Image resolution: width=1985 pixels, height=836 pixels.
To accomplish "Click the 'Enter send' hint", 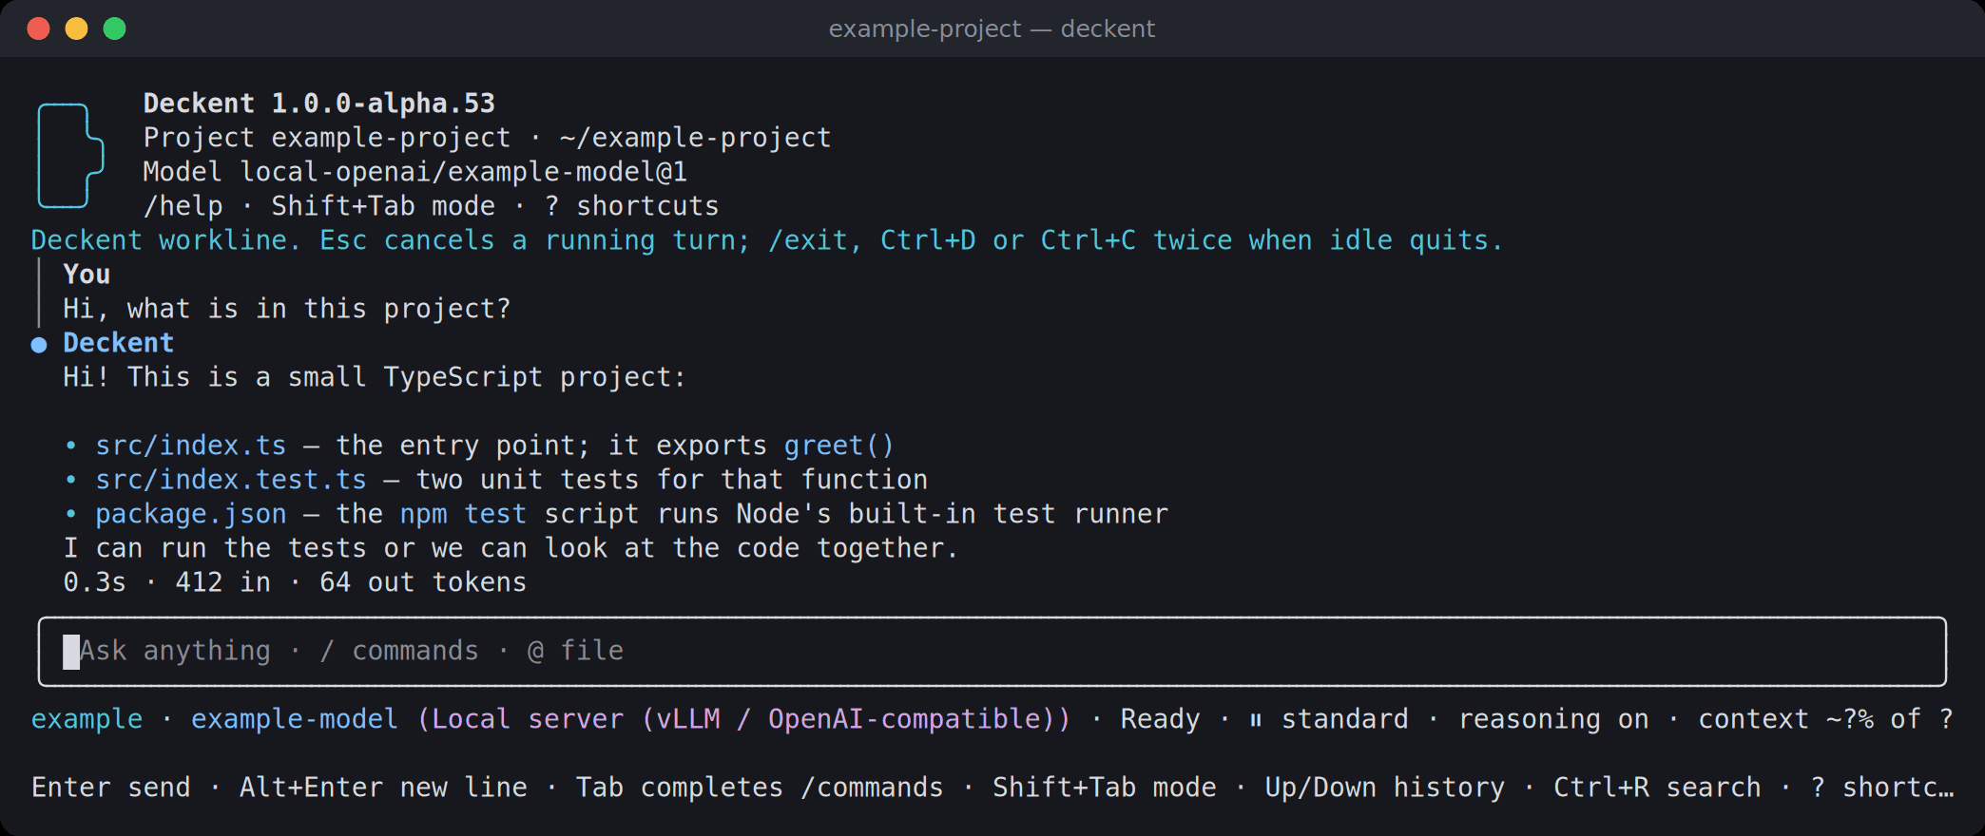I will pyautogui.click(x=111, y=788).
